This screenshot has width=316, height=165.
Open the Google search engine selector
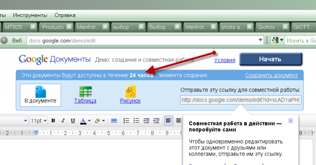coord(277,40)
